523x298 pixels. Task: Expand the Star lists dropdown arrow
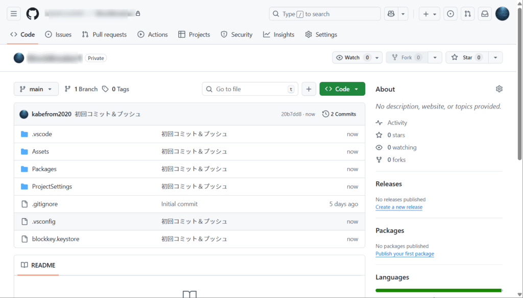(x=495, y=58)
